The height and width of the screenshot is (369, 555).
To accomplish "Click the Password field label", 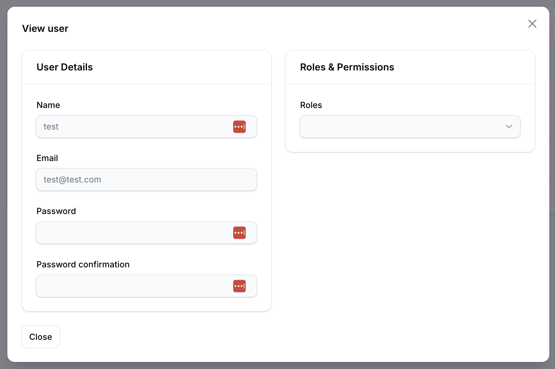I will 56,211.
